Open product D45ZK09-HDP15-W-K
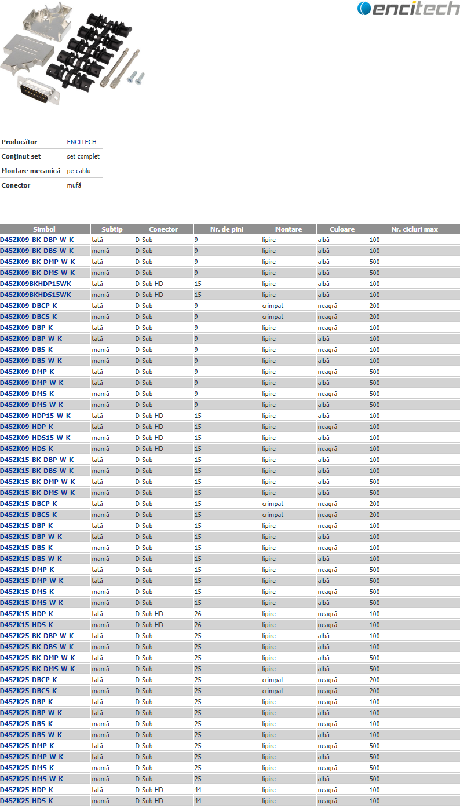 point(35,416)
